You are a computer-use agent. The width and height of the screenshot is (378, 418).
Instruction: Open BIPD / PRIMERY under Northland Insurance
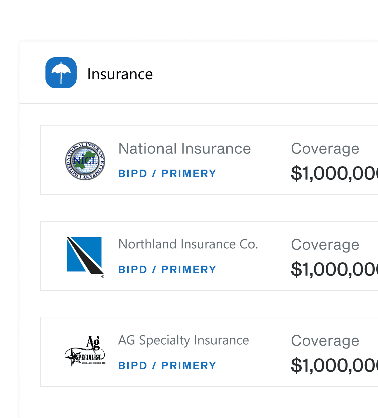(x=167, y=269)
